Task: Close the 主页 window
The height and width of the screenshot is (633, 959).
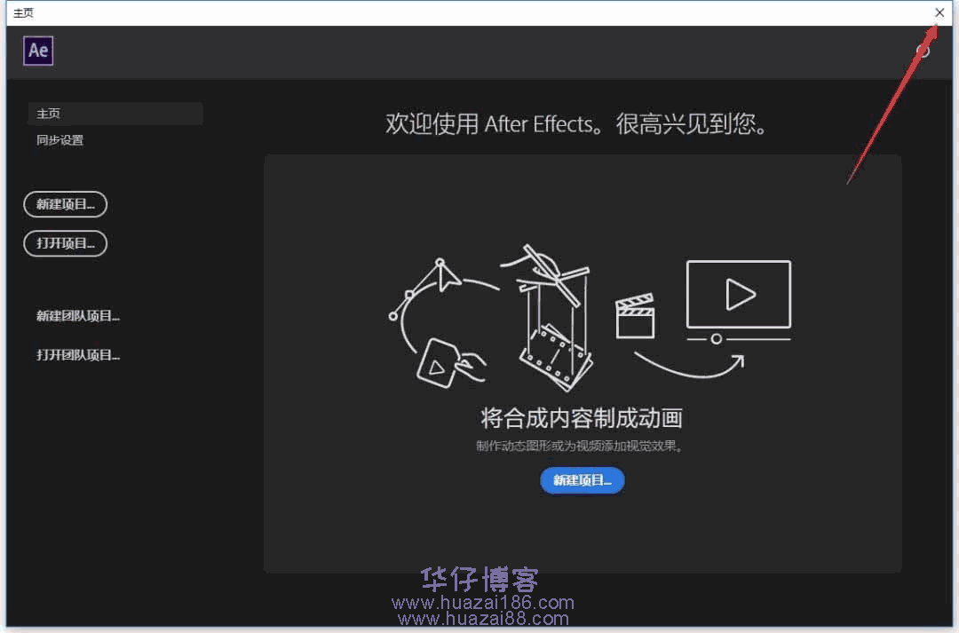Action: [x=939, y=12]
